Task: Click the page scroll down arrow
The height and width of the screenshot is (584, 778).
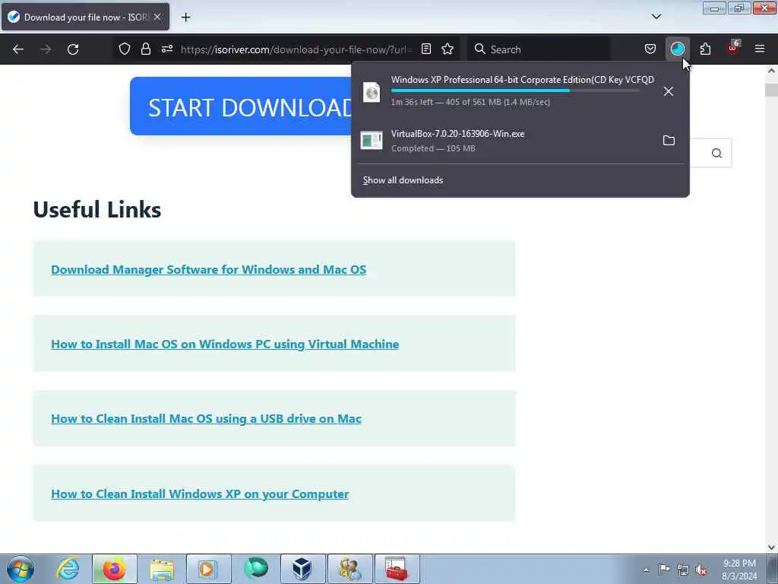Action: [x=772, y=547]
